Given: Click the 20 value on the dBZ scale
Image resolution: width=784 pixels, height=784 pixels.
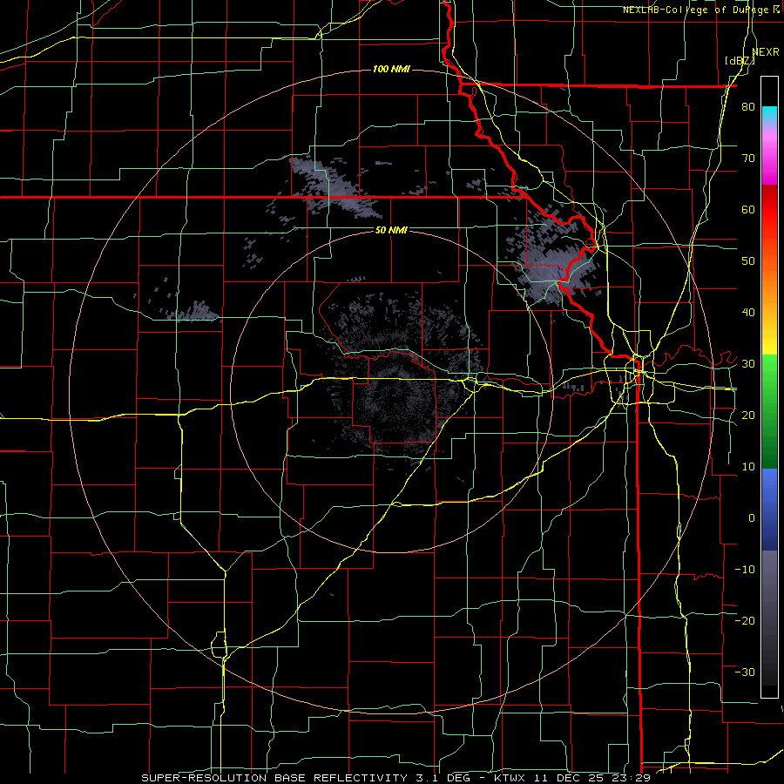Looking at the screenshot, I should (748, 416).
